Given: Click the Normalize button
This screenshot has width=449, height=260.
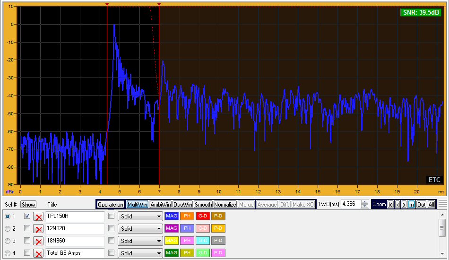Looking at the screenshot, I should pos(225,204).
